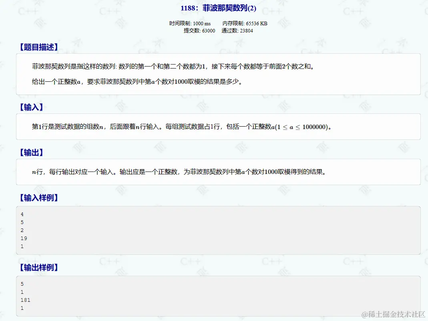Click the sample input line 2
The width and height of the screenshot is (428, 321).
[x=22, y=230]
